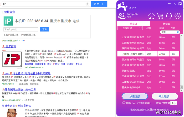The width and height of the screenshot is (184, 117).
Task: Open the 本机IP查看方法 link
Action: pos(11,35)
